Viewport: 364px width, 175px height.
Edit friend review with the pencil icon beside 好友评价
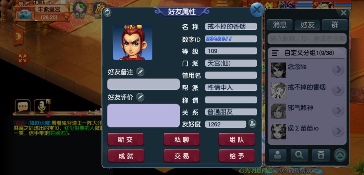tap(140, 97)
